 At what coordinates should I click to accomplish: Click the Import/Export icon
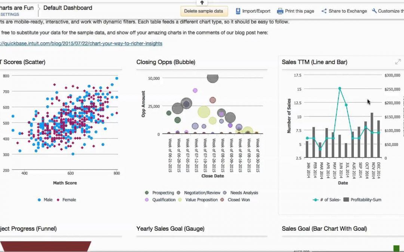point(238,11)
